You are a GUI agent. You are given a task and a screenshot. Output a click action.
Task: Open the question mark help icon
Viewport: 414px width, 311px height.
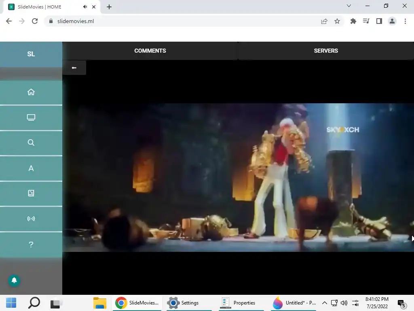31,245
